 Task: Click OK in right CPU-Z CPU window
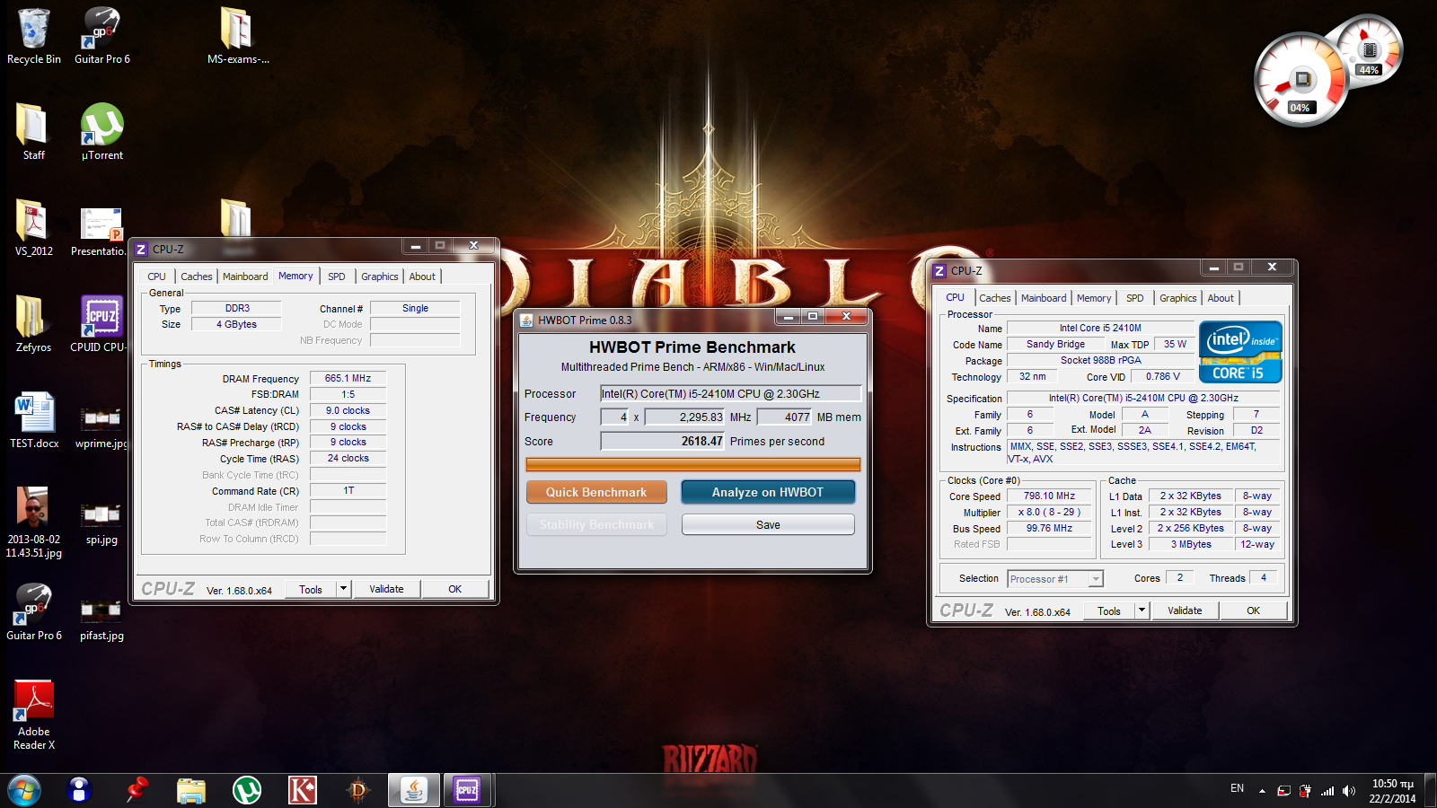click(1253, 610)
